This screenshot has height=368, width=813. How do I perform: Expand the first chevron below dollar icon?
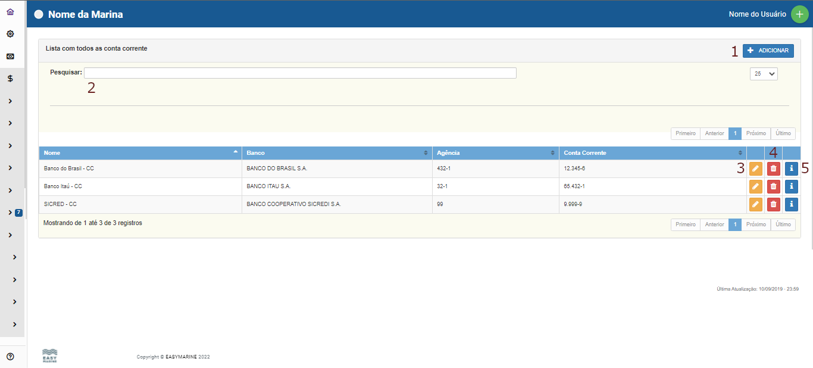pos(11,101)
